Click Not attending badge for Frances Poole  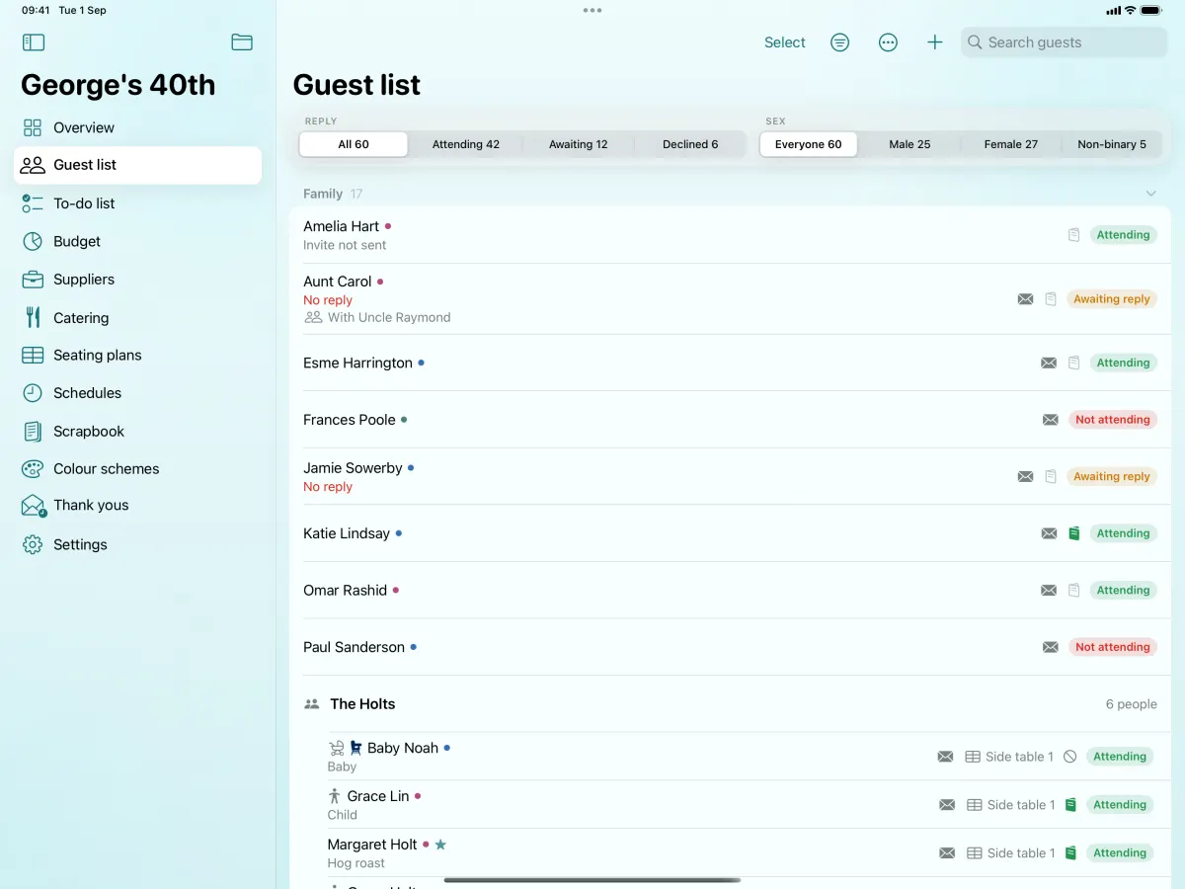click(x=1113, y=420)
